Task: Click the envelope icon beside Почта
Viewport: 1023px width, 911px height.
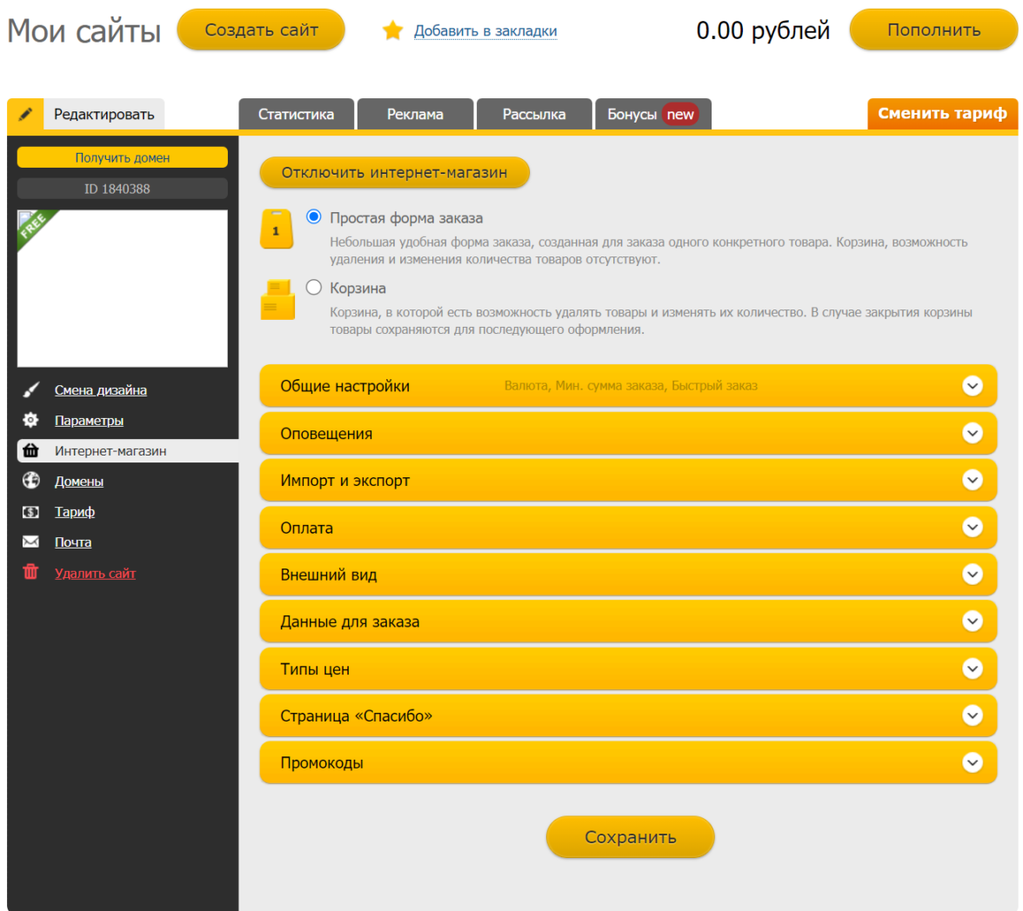Action: tap(30, 542)
